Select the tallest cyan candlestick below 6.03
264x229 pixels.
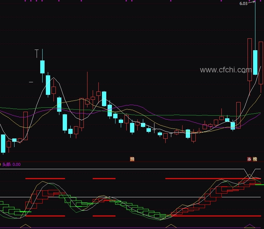(x=255, y=62)
